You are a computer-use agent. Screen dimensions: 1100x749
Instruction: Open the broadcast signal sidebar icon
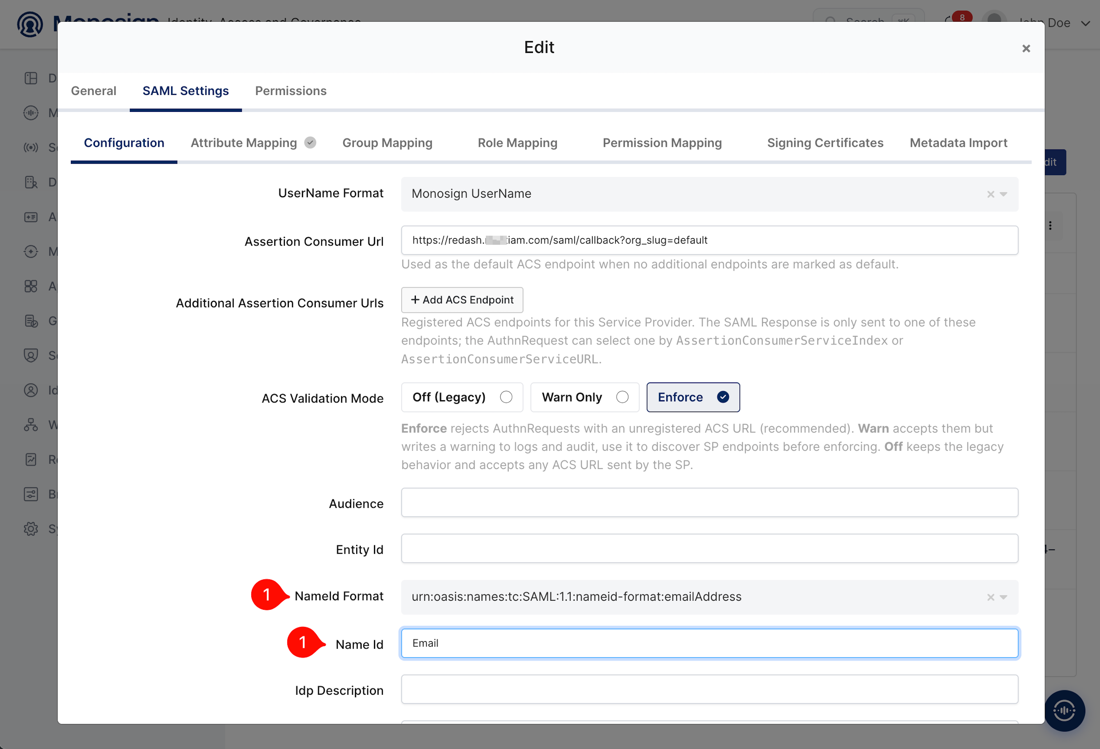point(31,147)
